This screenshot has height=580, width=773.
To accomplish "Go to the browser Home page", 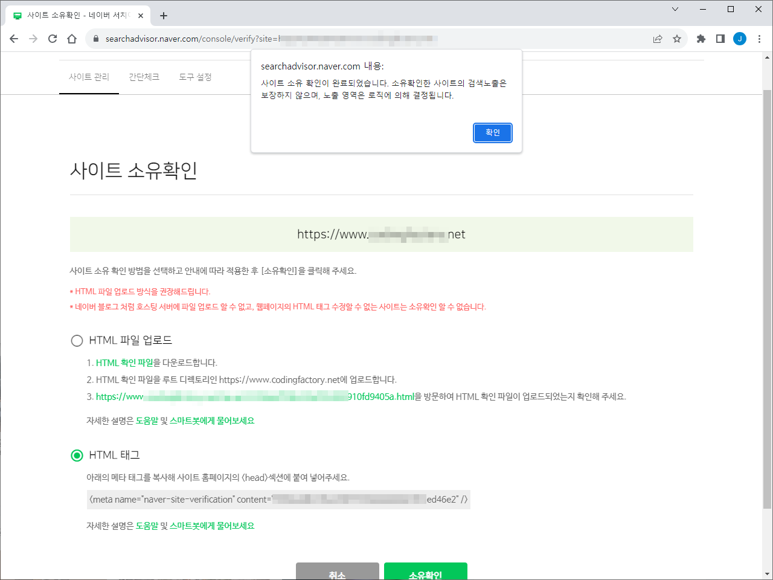I will pyautogui.click(x=72, y=39).
